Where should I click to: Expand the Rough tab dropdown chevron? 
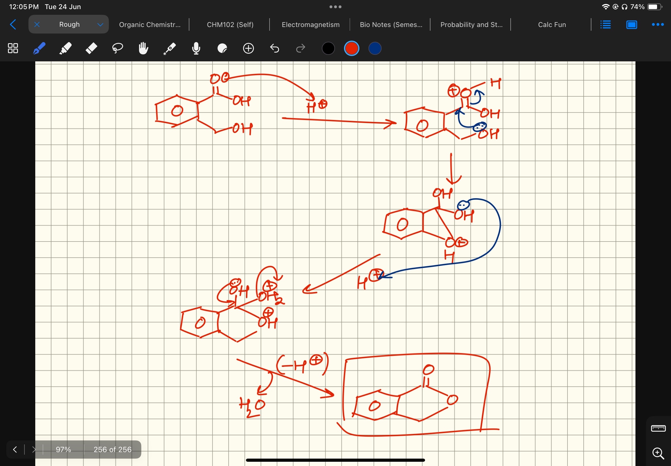[100, 25]
